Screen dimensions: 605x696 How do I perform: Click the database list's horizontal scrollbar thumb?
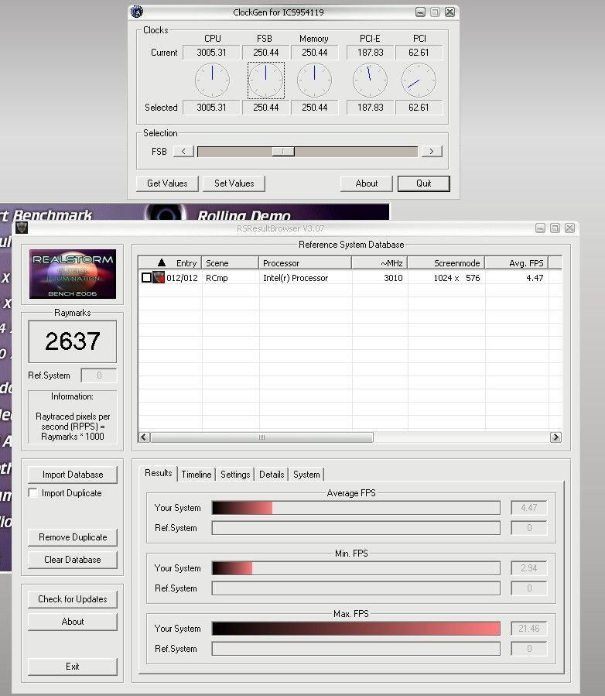click(x=261, y=437)
